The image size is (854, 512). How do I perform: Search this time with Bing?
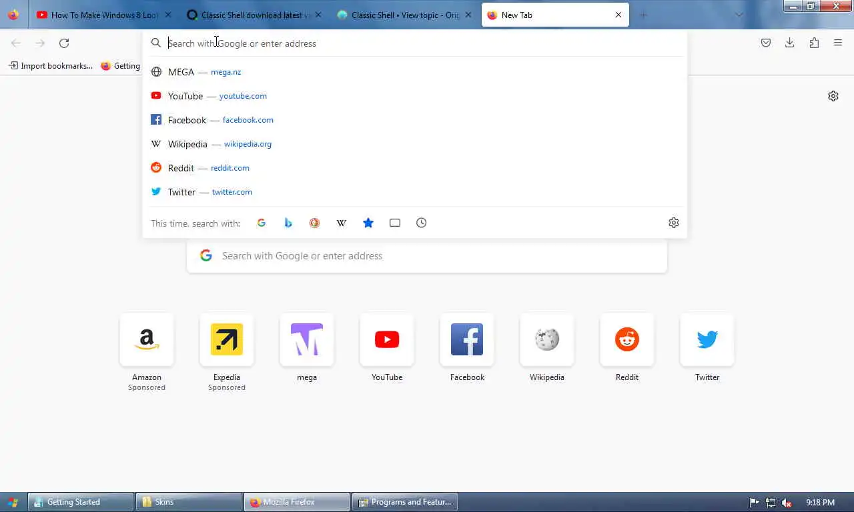[288, 223]
